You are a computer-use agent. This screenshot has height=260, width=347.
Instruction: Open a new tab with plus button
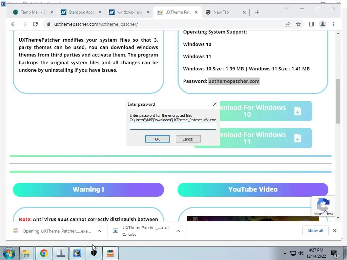[257, 12]
